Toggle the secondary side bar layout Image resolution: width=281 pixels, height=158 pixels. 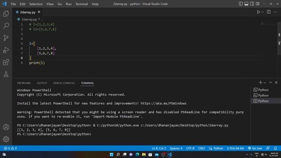point(252,4)
